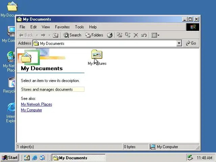
Task: Click the Start button
Action: pos(10,158)
